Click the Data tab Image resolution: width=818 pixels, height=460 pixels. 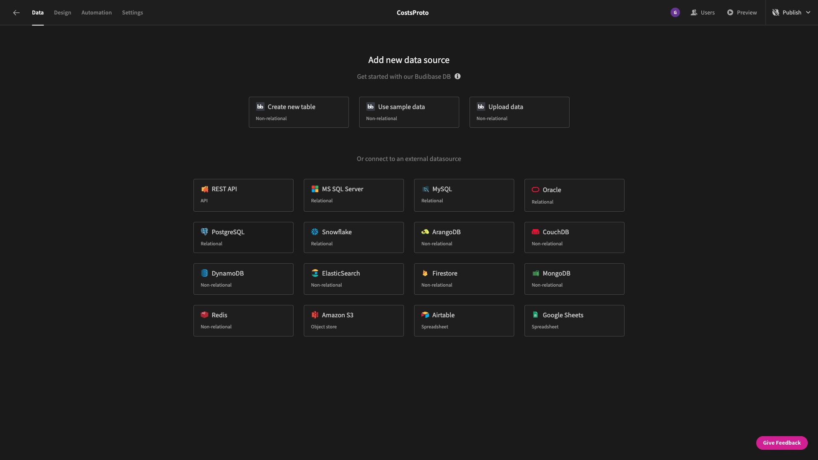tap(37, 12)
